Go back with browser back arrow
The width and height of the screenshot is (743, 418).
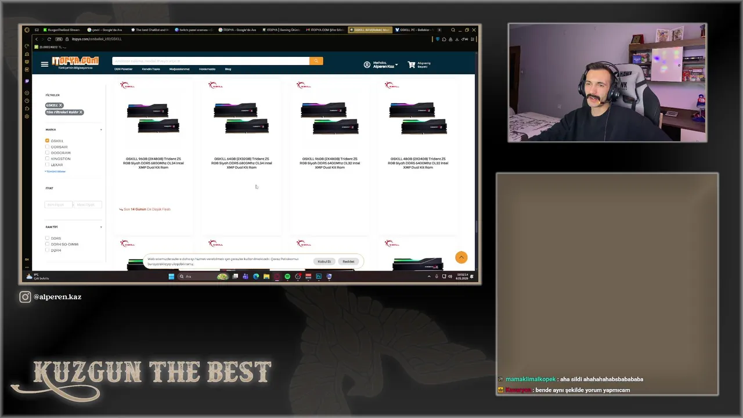(37, 39)
